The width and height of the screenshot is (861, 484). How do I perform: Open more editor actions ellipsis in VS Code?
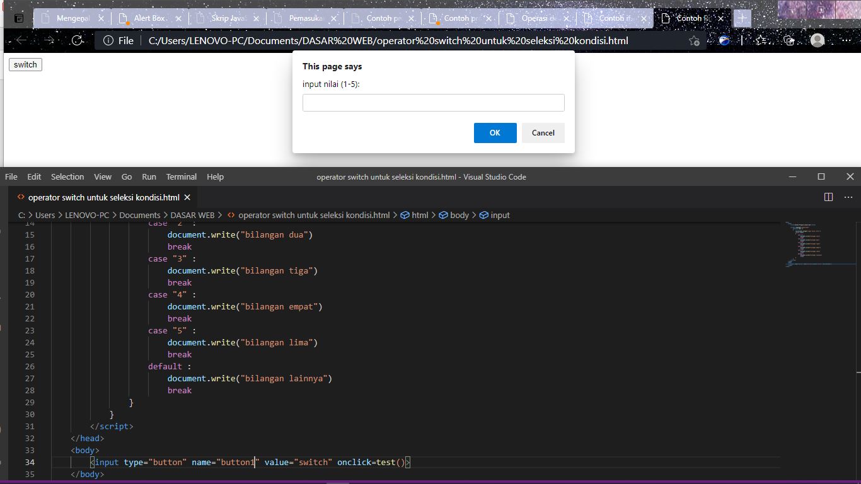pos(848,197)
